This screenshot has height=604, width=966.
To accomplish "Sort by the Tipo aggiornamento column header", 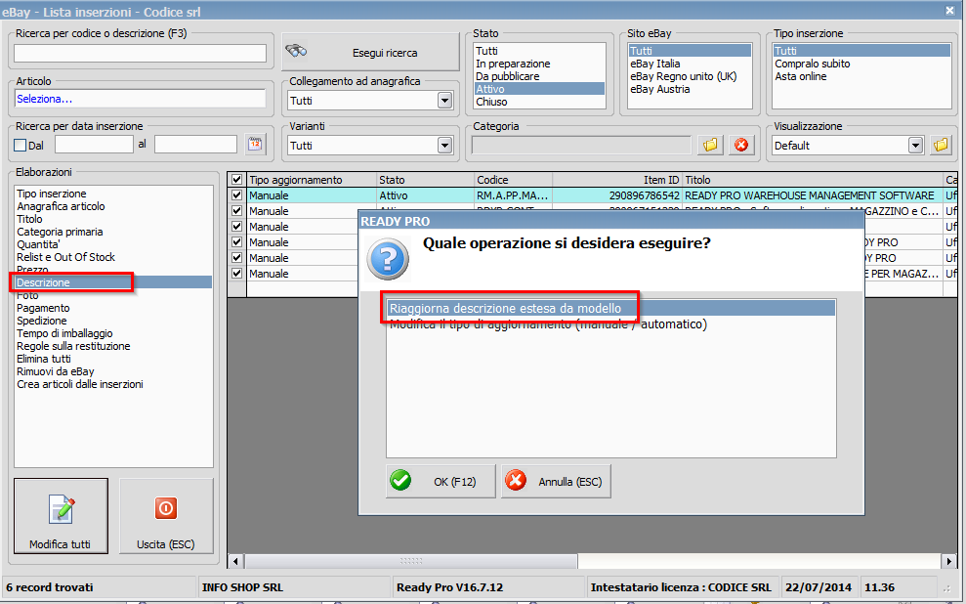I will [x=312, y=180].
